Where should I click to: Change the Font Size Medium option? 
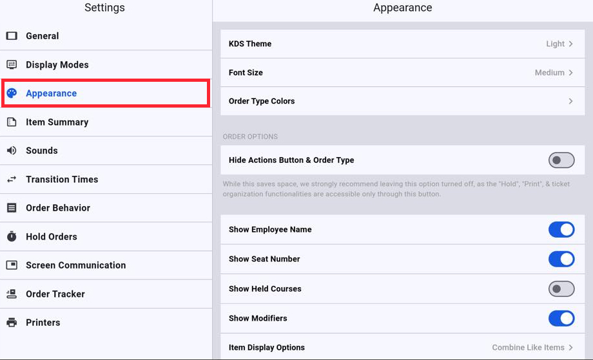(x=554, y=73)
